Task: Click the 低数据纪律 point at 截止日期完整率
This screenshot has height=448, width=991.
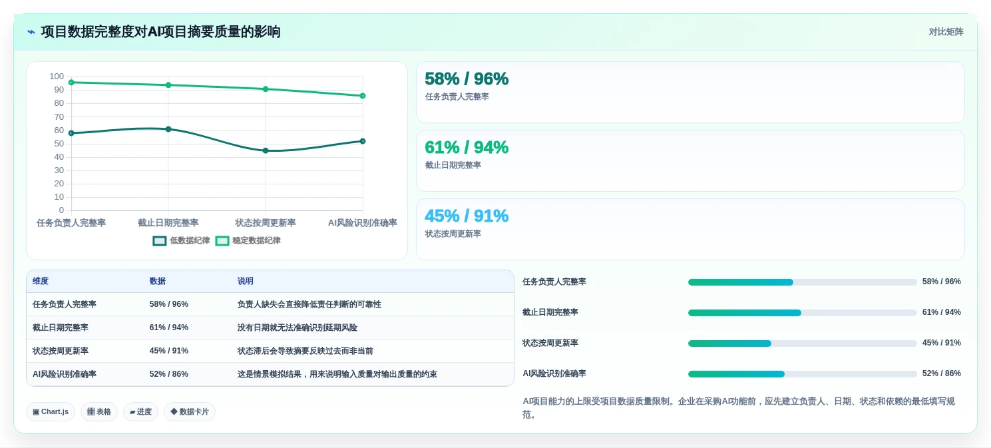Action: (168, 129)
